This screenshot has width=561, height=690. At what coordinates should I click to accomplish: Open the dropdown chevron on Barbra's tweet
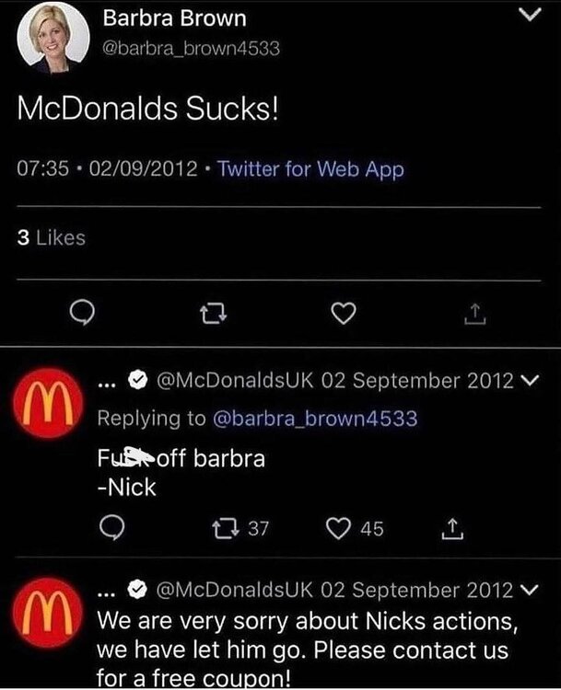pyautogui.click(x=529, y=16)
